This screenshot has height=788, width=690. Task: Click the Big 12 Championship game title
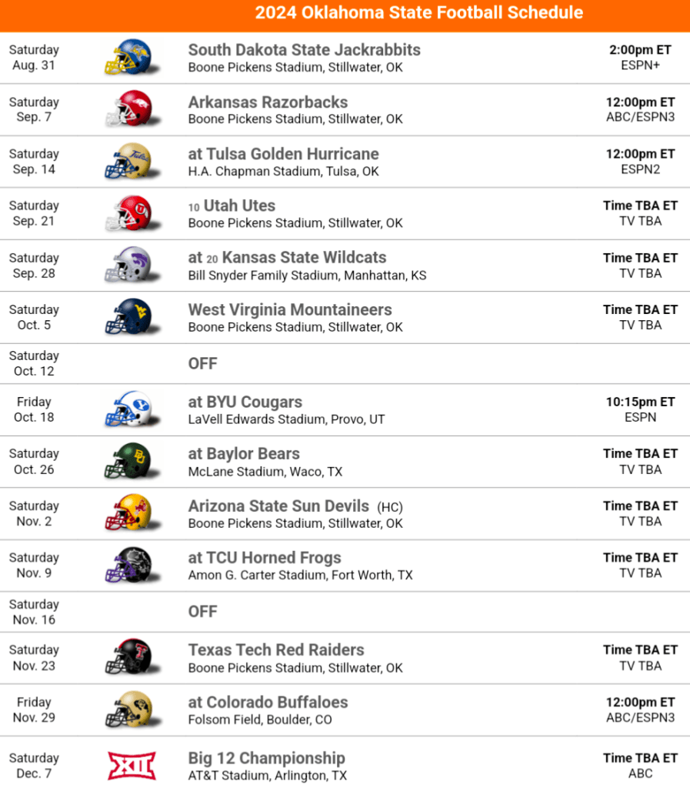[x=266, y=758]
